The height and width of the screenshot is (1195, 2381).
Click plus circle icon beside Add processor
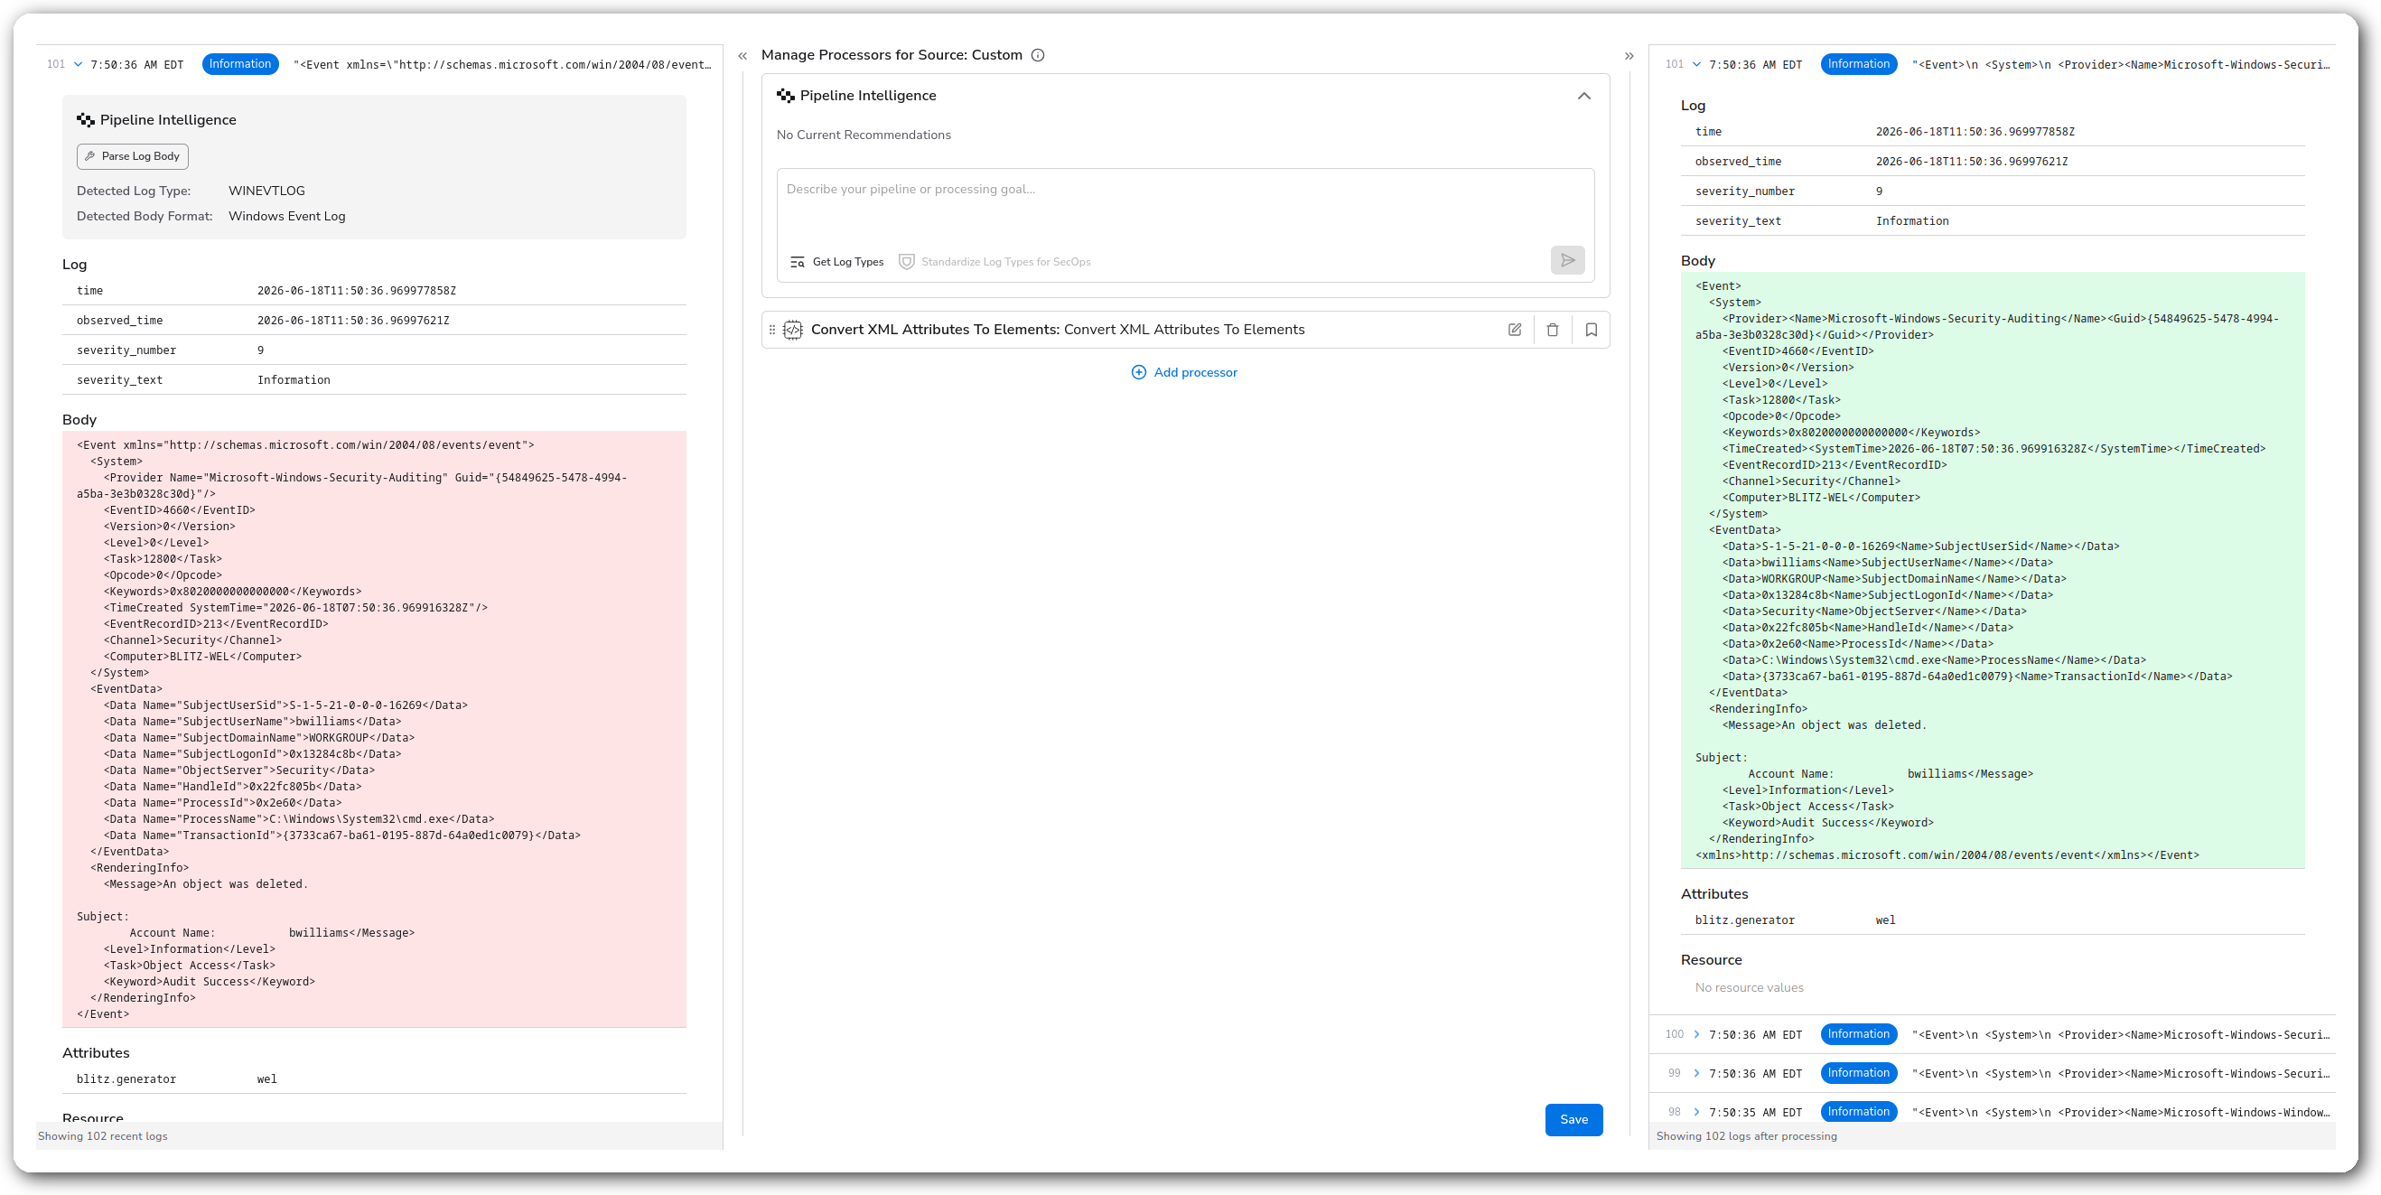(x=1139, y=372)
